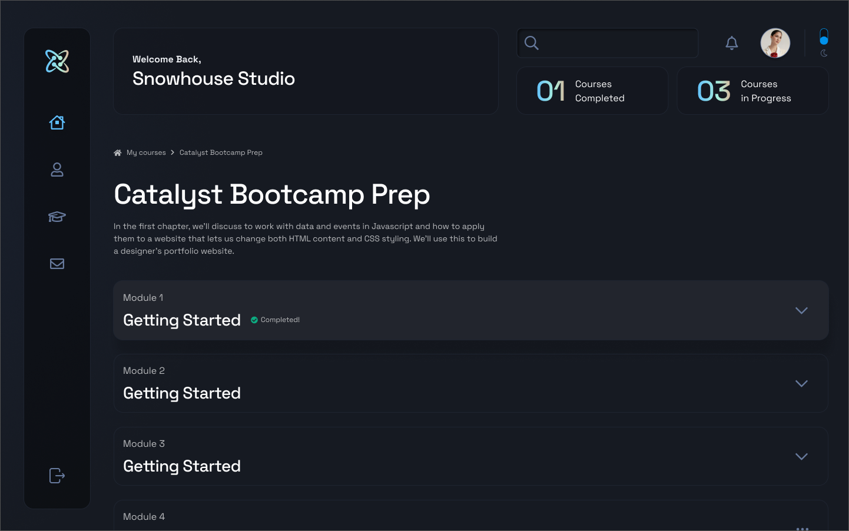Click the Catalyst Bootcamp Prep breadcrumb
Viewport: 849px width, 531px height.
pos(221,152)
